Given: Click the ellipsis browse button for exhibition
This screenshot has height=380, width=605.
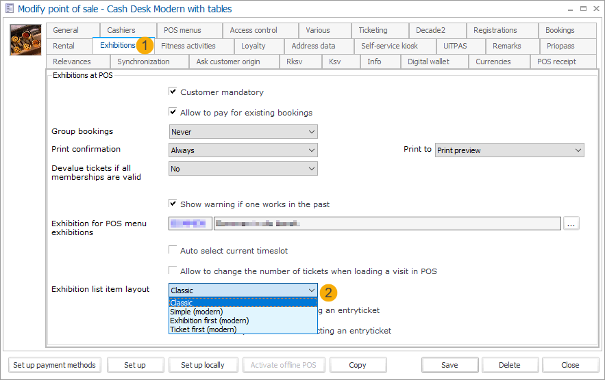Looking at the screenshot, I should (x=571, y=223).
